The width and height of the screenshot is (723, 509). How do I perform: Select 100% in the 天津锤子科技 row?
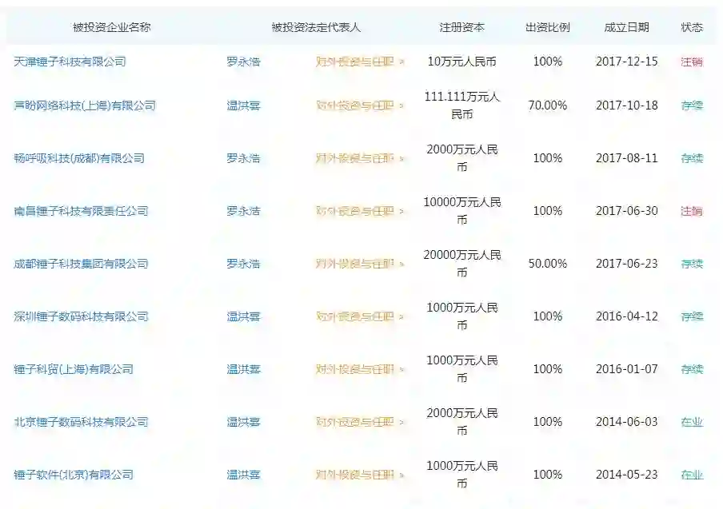pos(547,62)
